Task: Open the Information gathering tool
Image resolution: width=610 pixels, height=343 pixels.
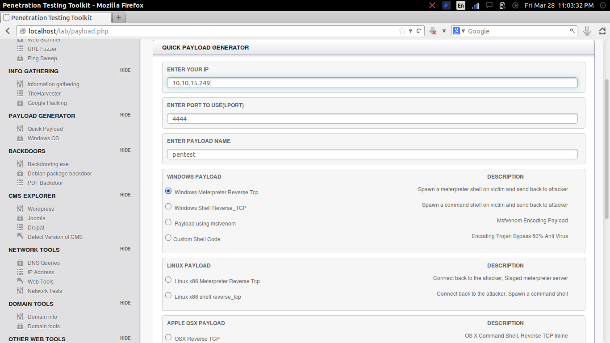Action: click(x=54, y=84)
